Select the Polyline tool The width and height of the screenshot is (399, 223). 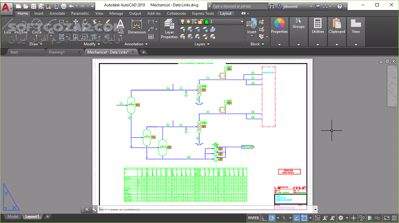21,26
